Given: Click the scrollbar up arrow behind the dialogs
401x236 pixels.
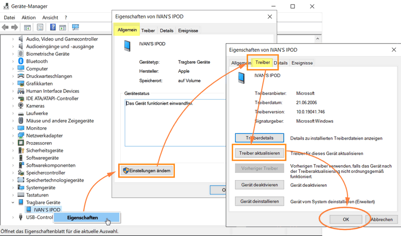Looking at the screenshot, I should point(317,39).
